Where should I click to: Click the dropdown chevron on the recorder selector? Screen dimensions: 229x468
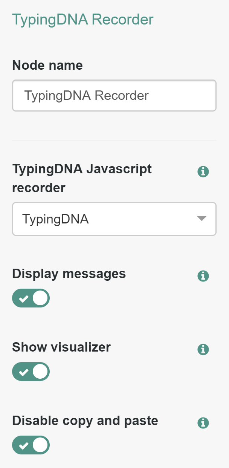tap(203, 219)
